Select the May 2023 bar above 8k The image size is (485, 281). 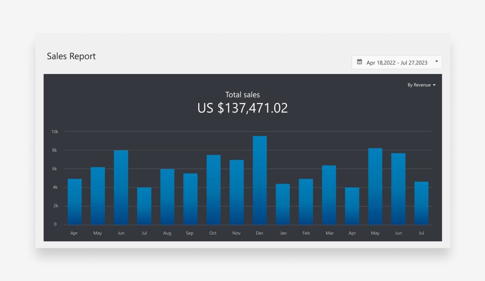[375, 186]
